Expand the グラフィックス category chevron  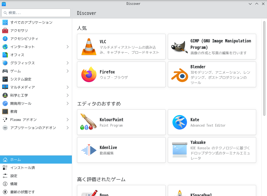(68, 63)
